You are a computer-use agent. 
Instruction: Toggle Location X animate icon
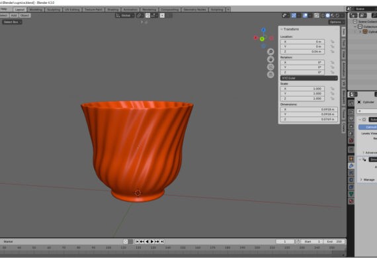click(x=332, y=42)
